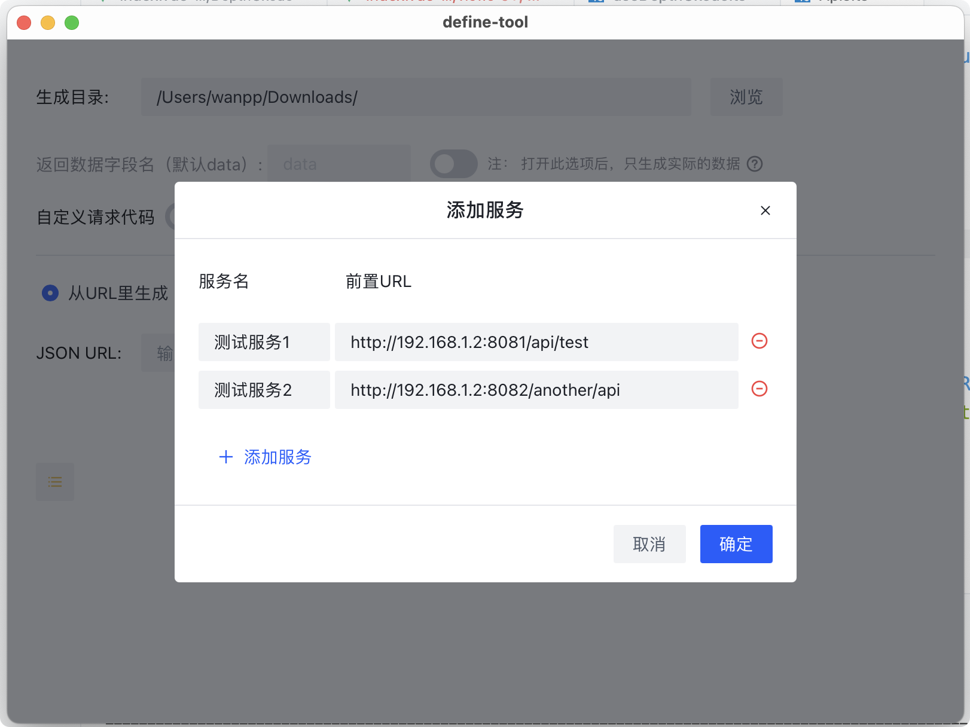
Task: Click the 自定义请求代码 label
Action: [x=96, y=216]
